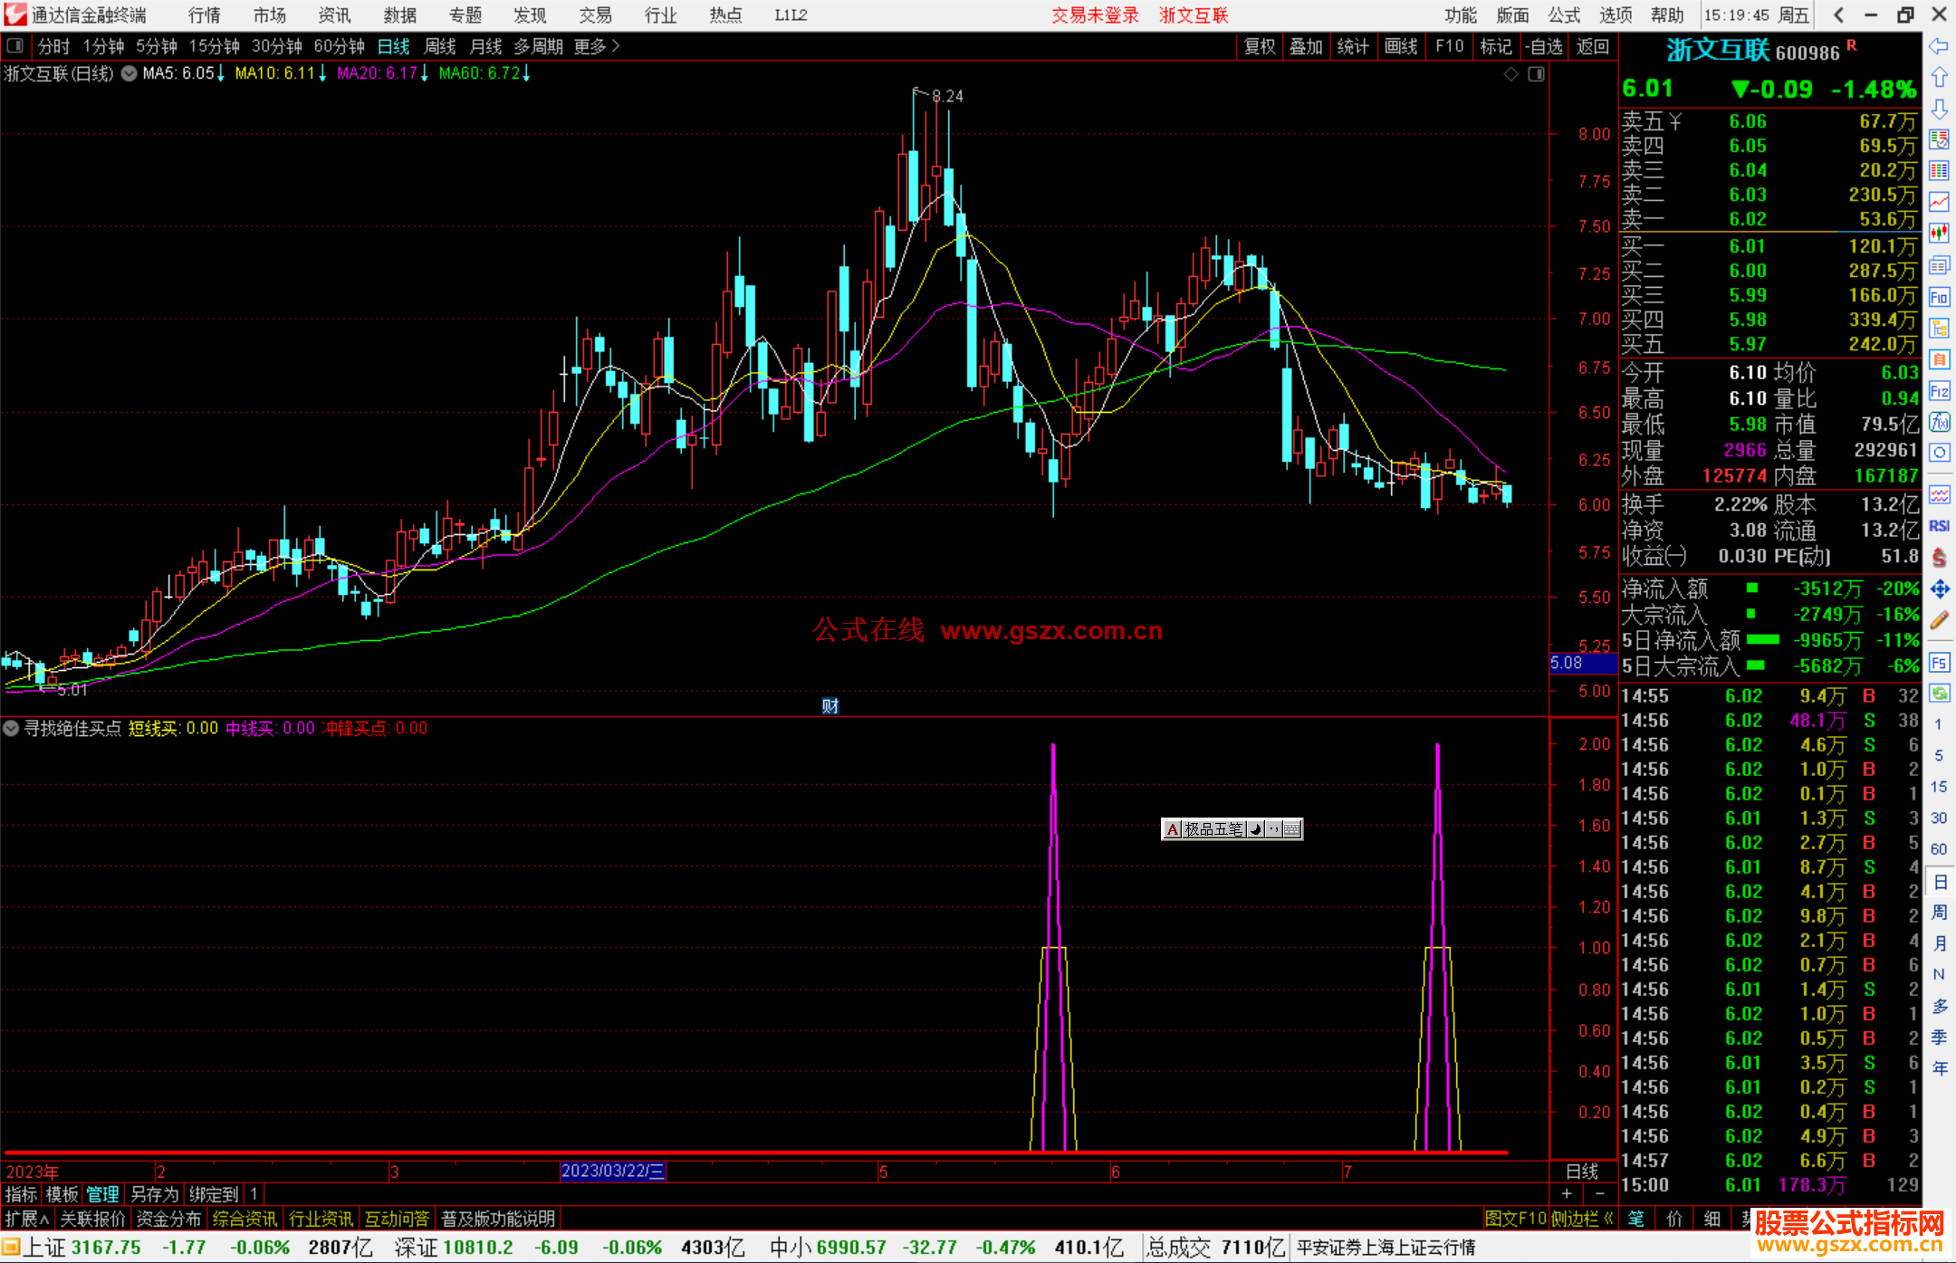Click the 复权 button
The width and height of the screenshot is (1956, 1263).
pyautogui.click(x=1259, y=46)
